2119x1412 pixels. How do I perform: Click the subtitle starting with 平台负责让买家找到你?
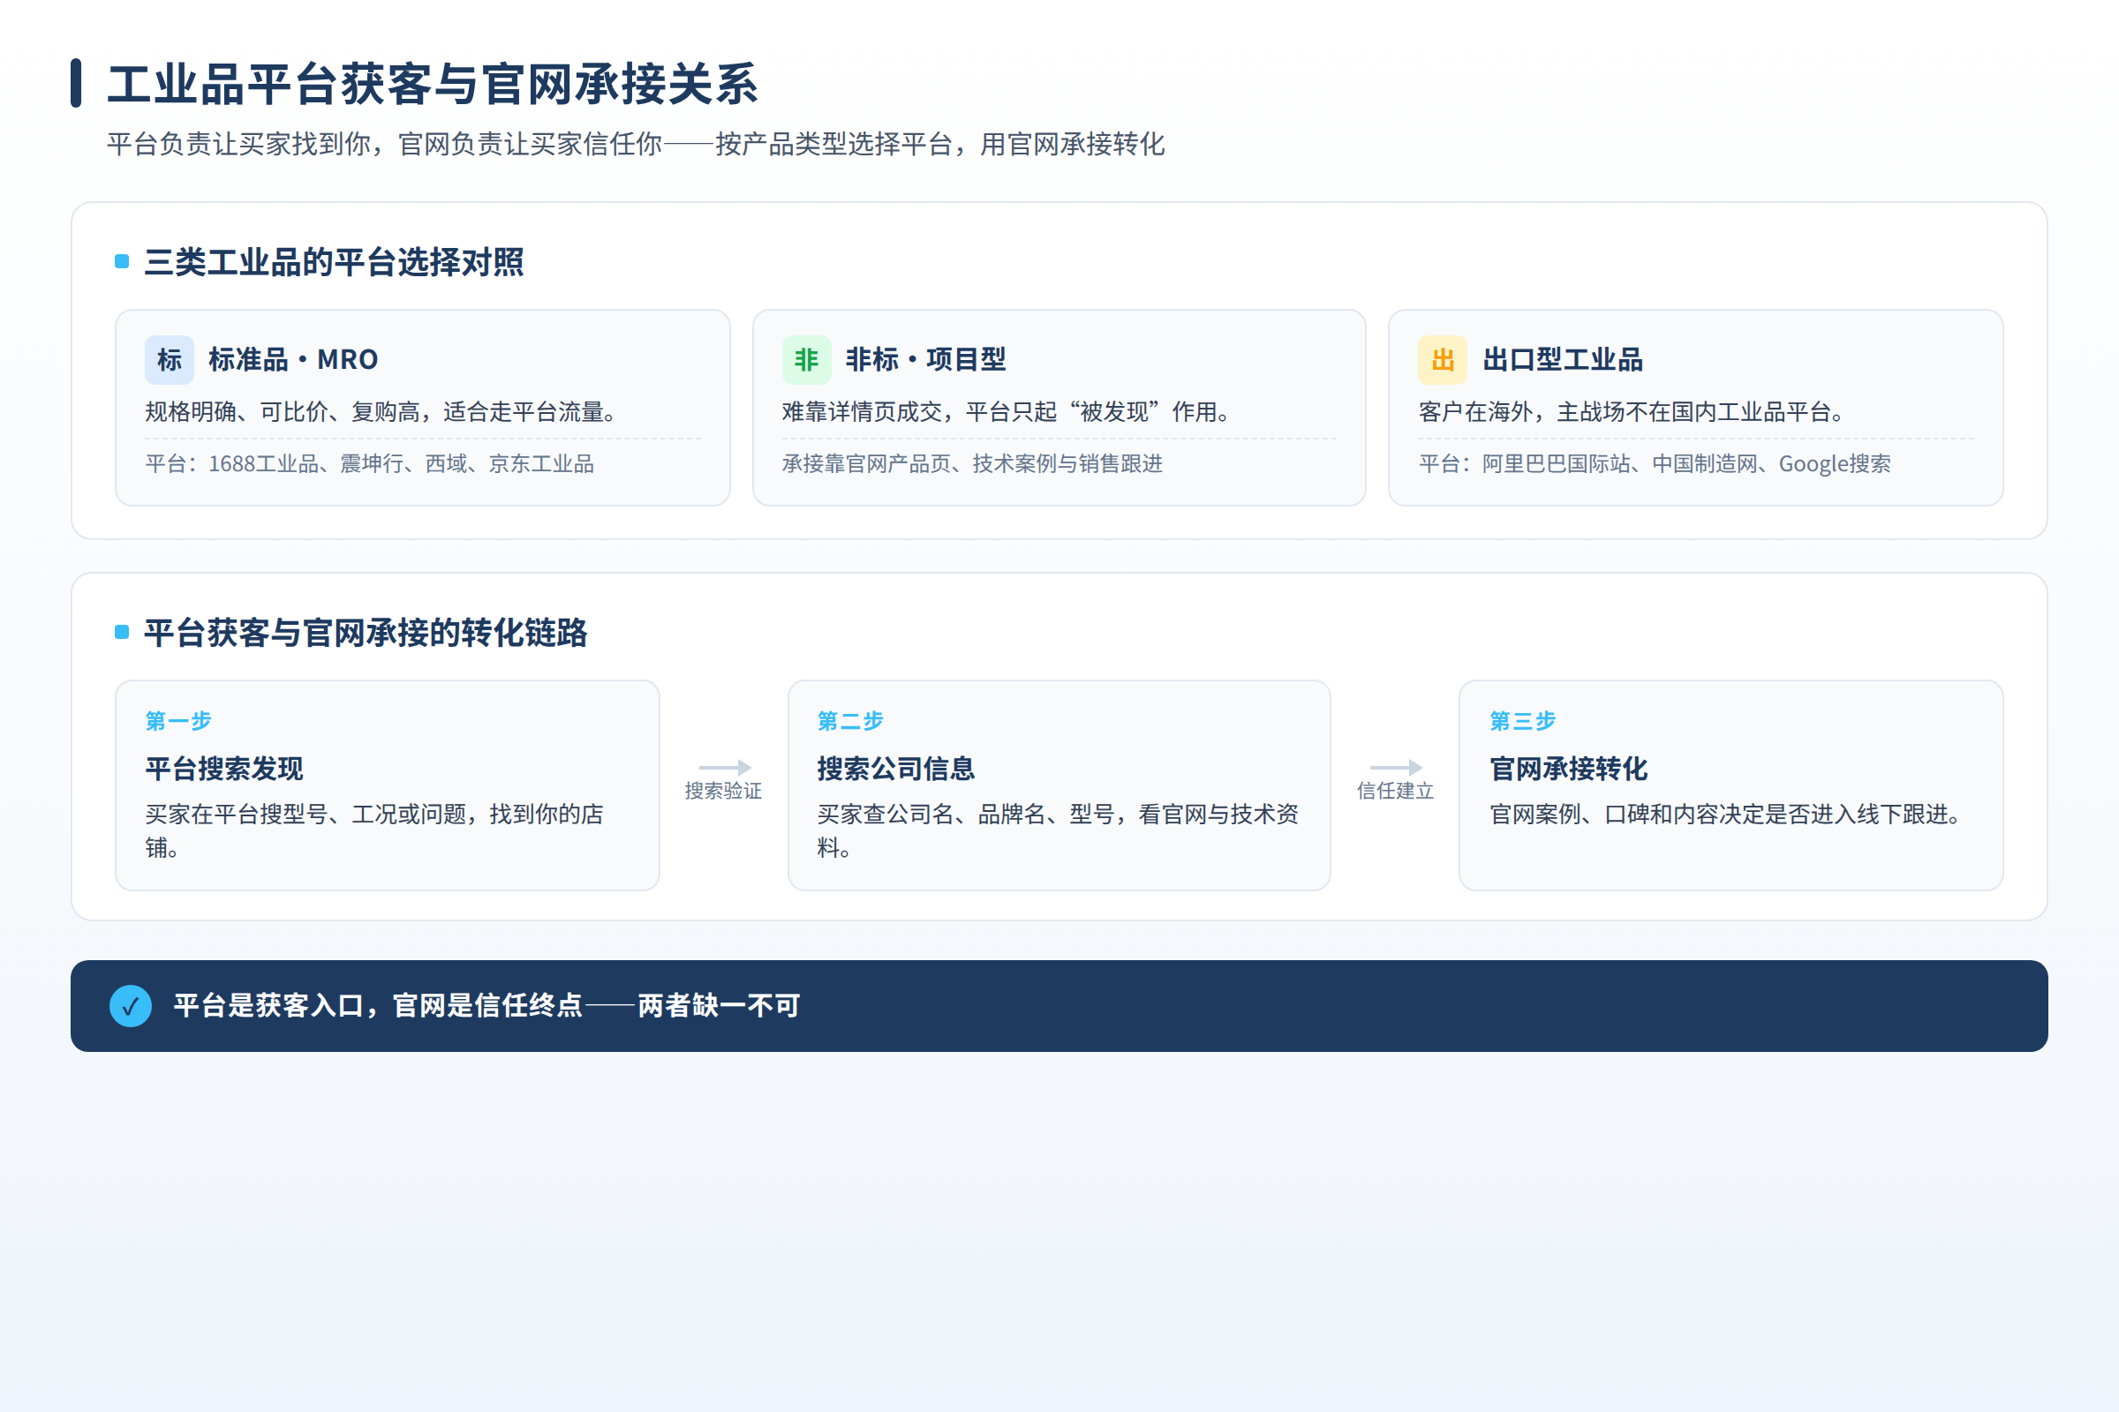coord(635,144)
